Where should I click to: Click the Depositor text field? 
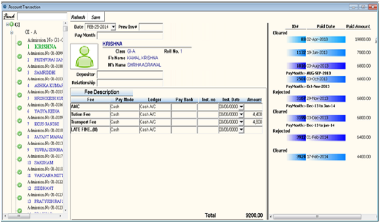pos(129,75)
